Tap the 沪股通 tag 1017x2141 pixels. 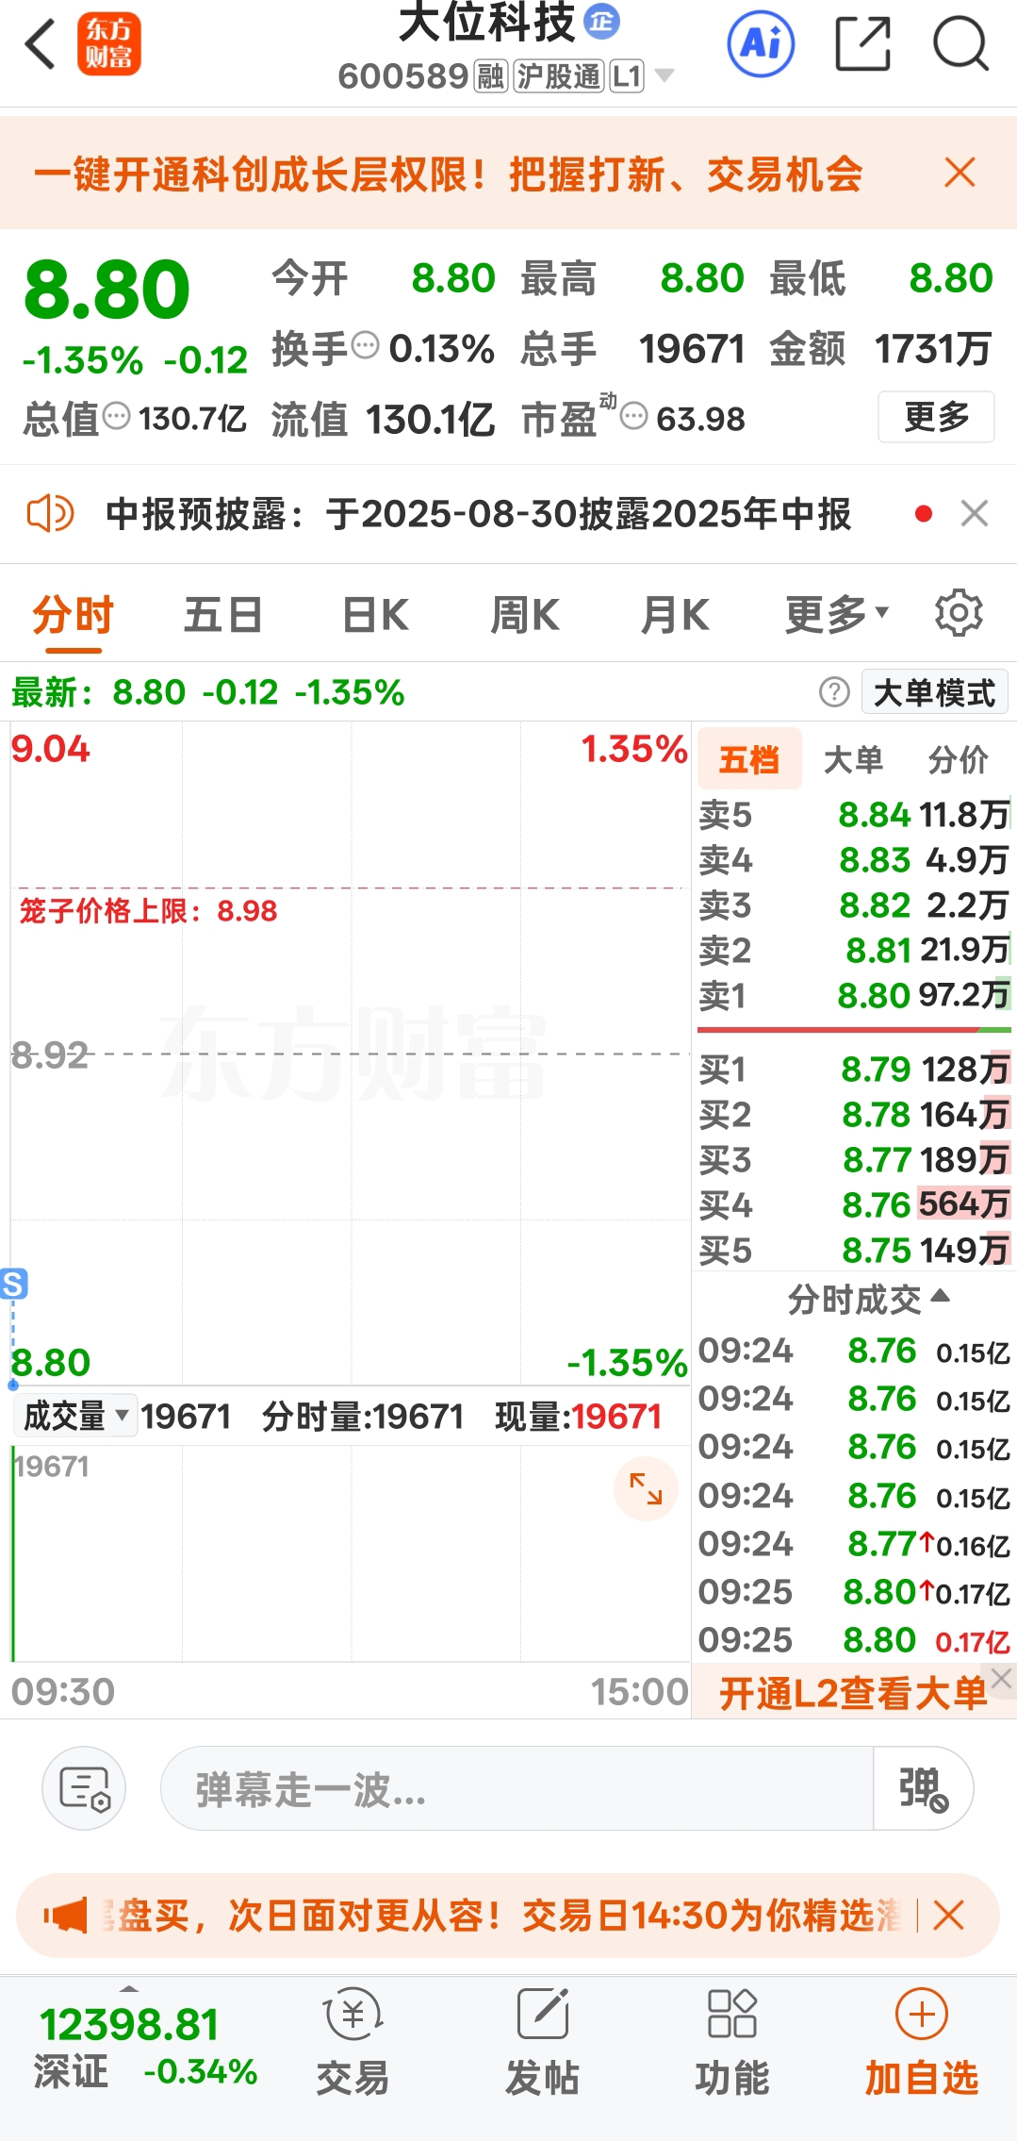pos(559,75)
